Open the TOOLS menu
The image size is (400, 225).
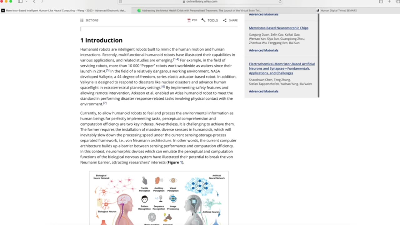click(212, 20)
